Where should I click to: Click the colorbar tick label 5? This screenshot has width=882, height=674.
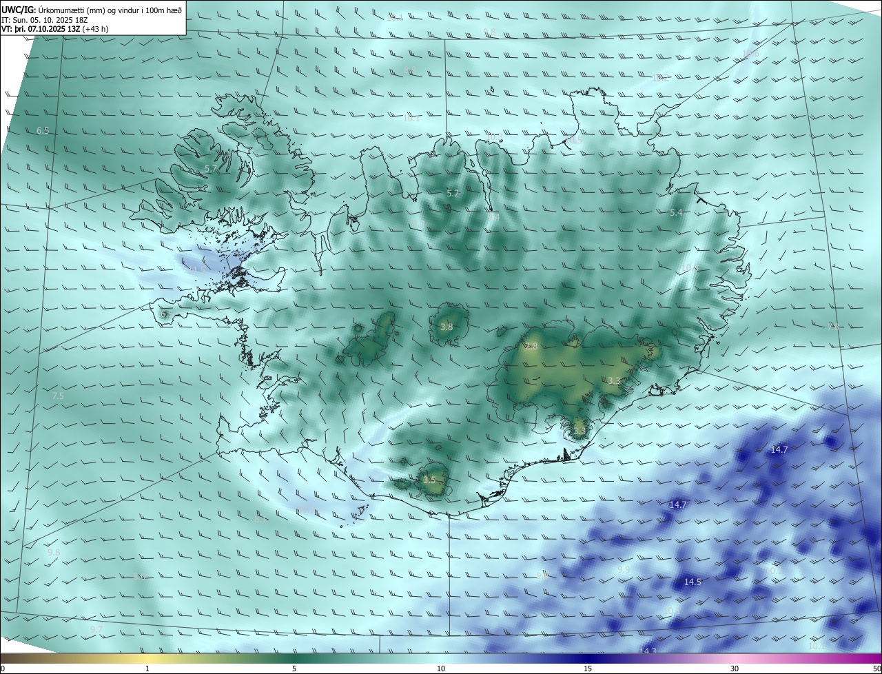point(294,668)
